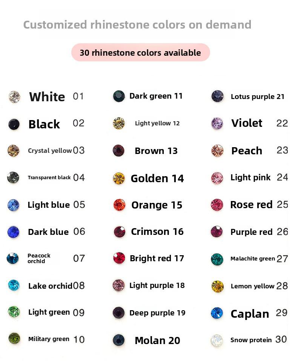
Task: Select the Violet 22 rhinestone
Action: pos(217,123)
